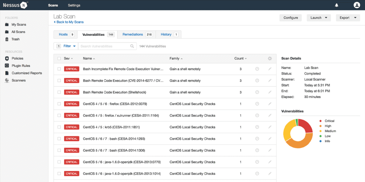Click circle check on CVE-2014-6277 Bash row
Image resolution: width=365 pixels, height=182 pixels.
click(x=257, y=81)
